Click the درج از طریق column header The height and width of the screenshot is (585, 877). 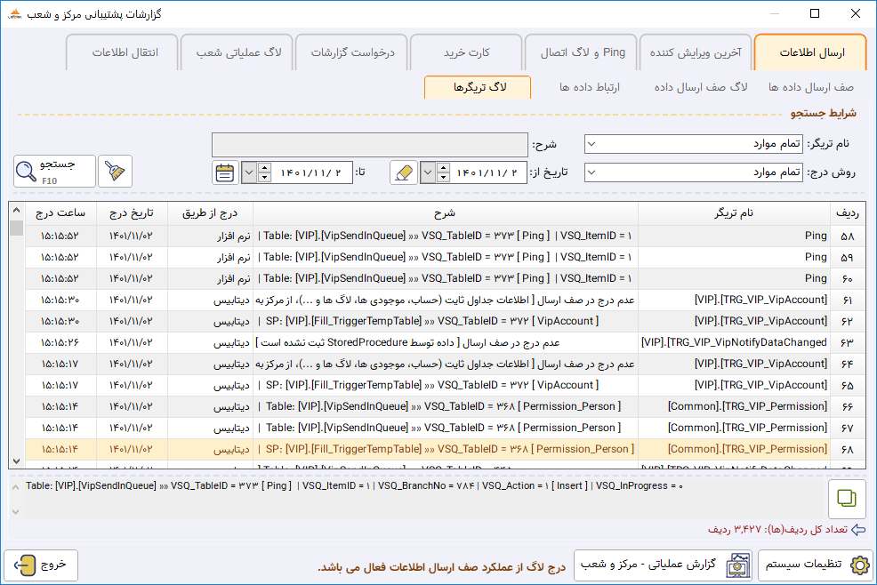[210, 213]
